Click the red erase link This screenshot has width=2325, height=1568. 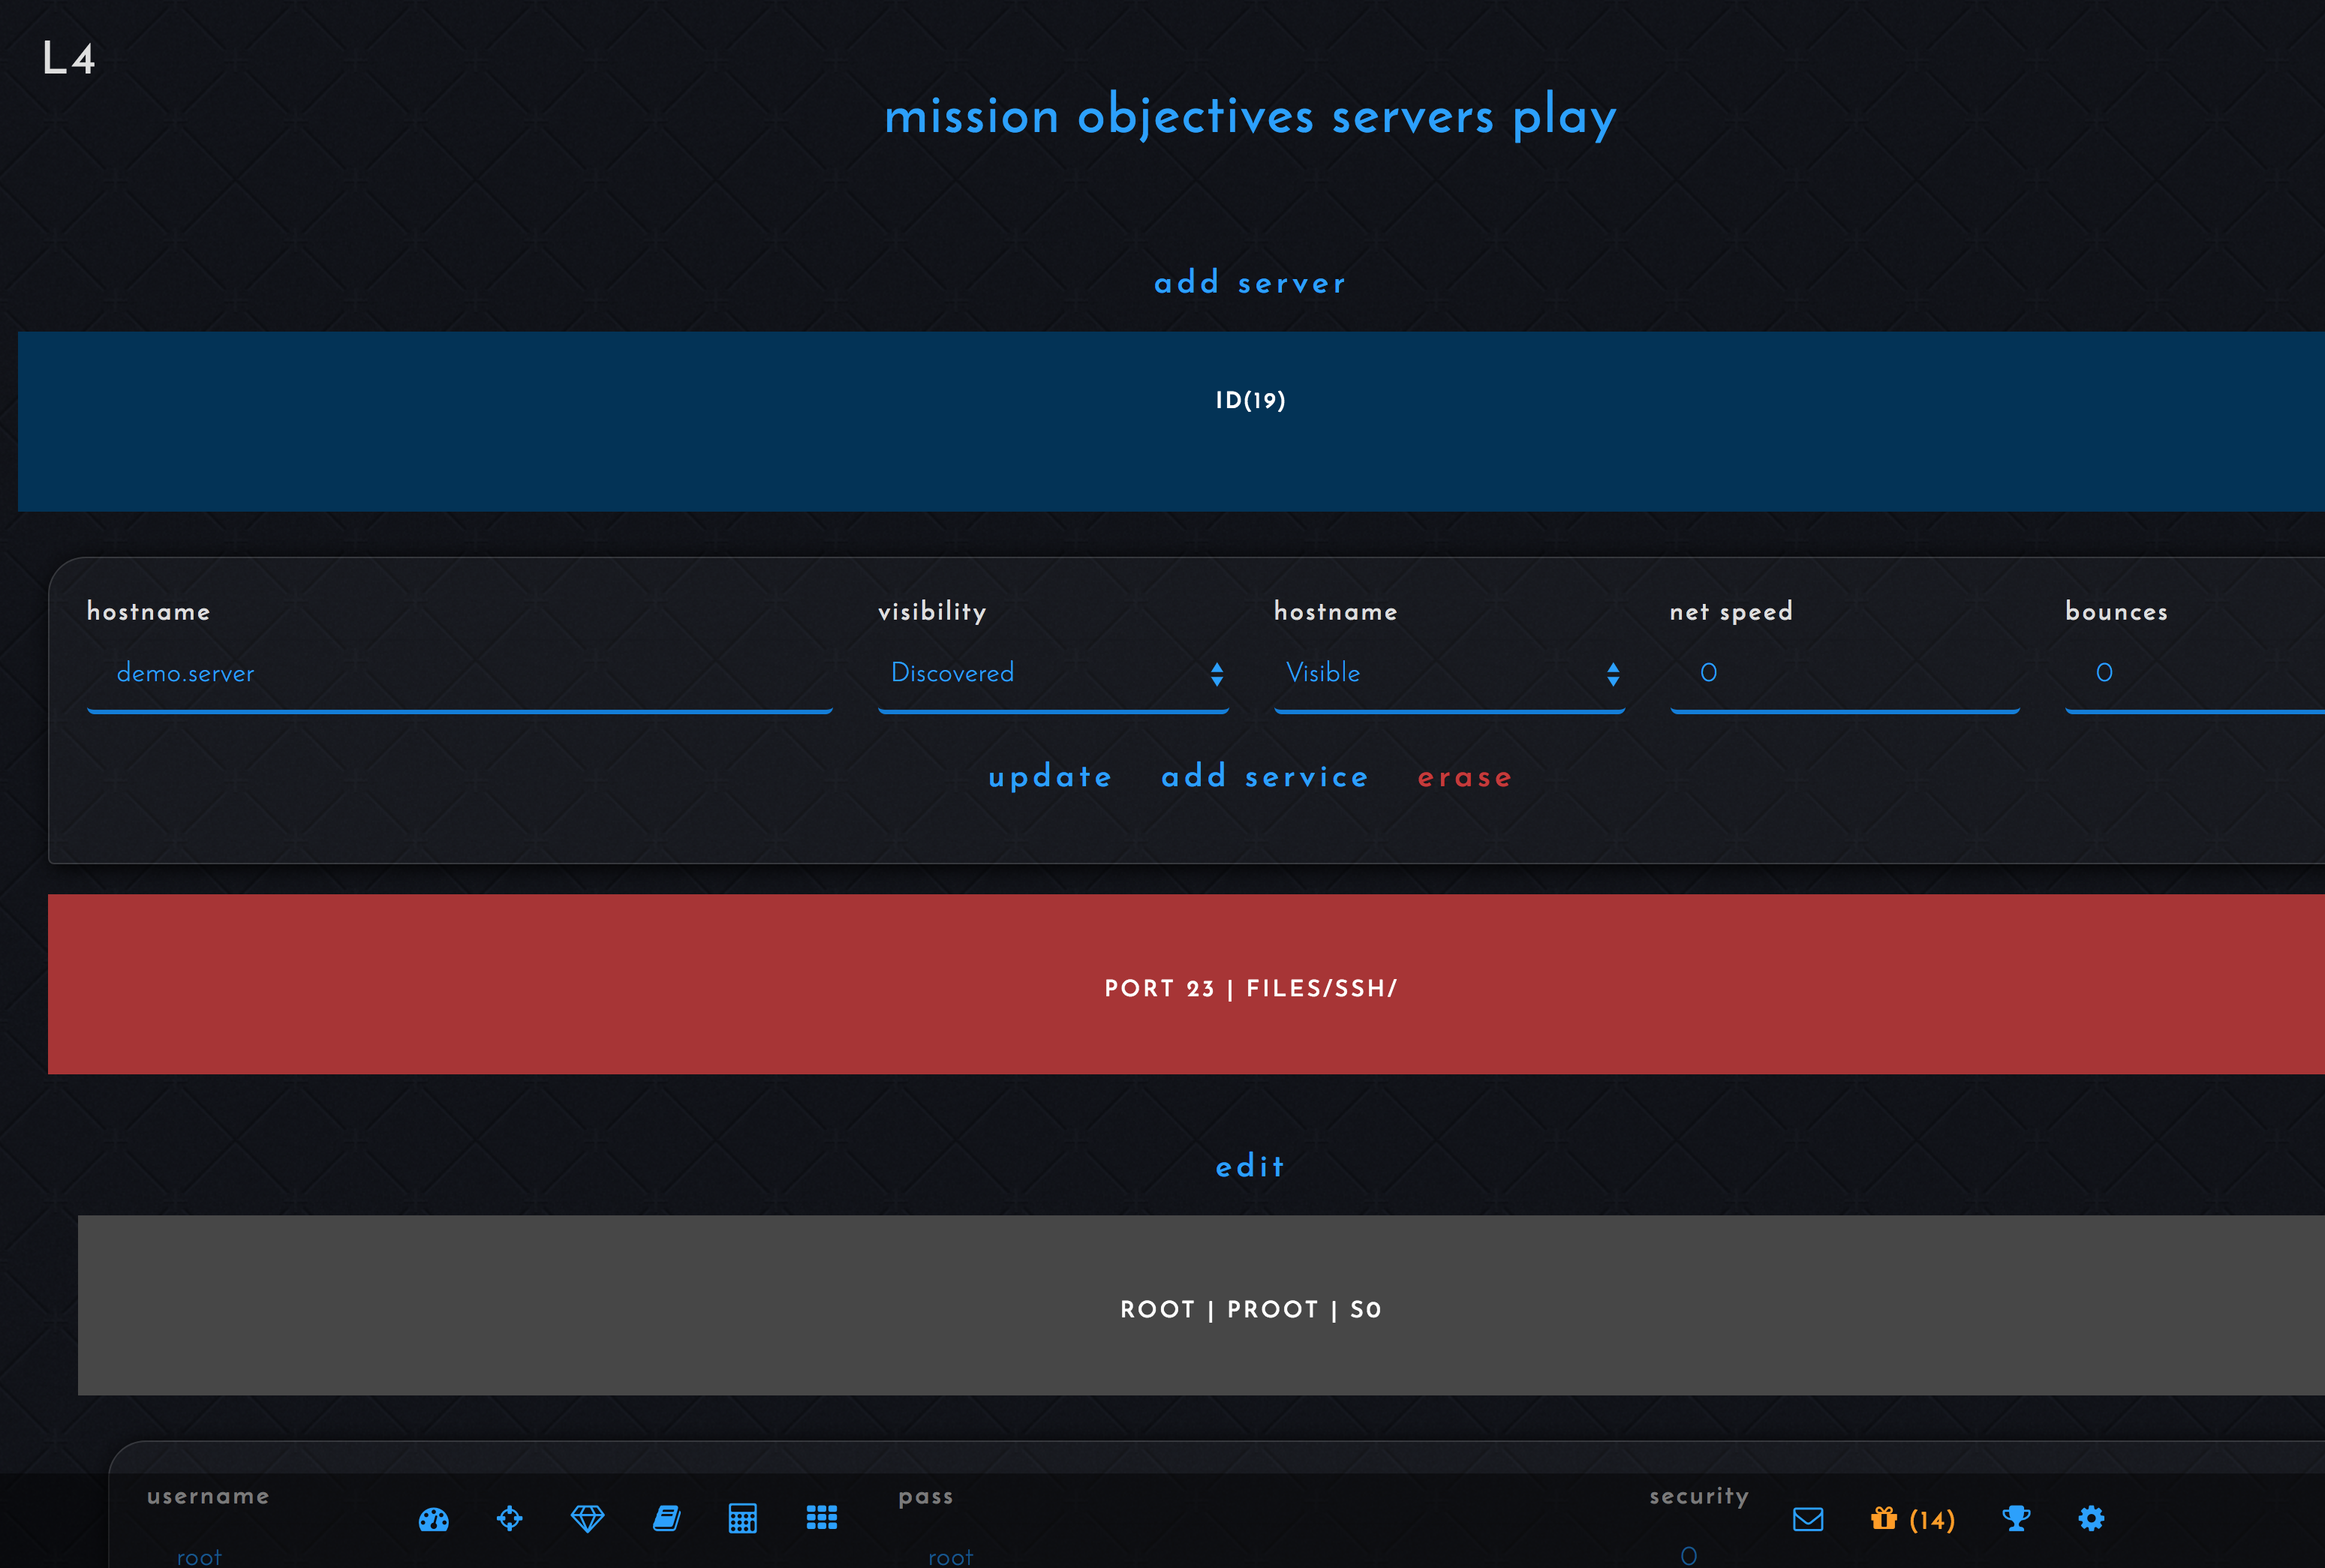1465,777
